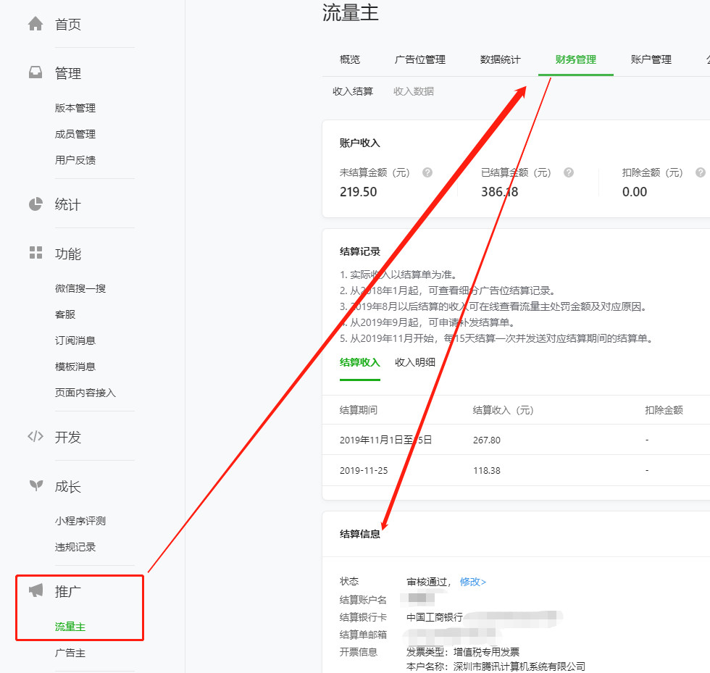Click the 管理 section heading
710x673 pixels.
(x=68, y=73)
